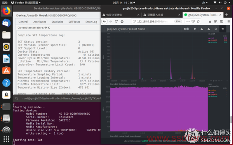Open netdata alarms bell
The image size is (233, 145).
[186, 29]
